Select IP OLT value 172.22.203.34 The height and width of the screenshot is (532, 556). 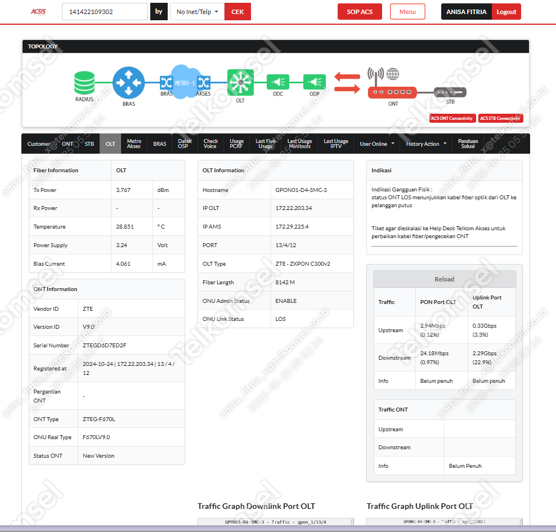[294, 208]
